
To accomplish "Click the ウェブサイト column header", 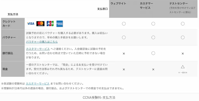I will pos(118,4).
